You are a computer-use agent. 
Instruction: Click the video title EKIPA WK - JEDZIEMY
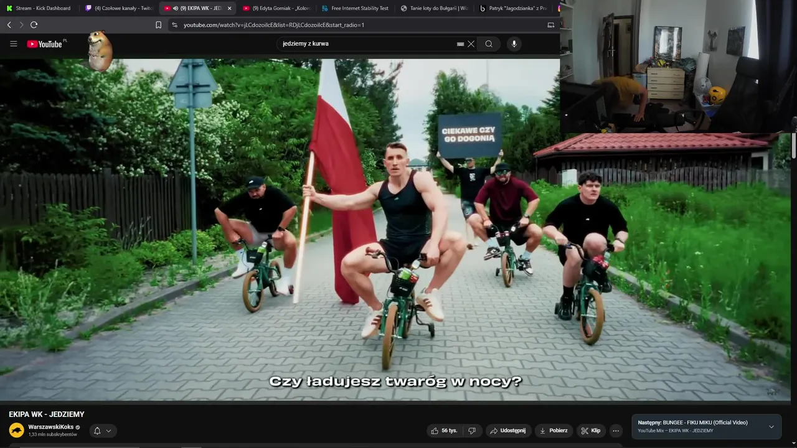click(47, 414)
